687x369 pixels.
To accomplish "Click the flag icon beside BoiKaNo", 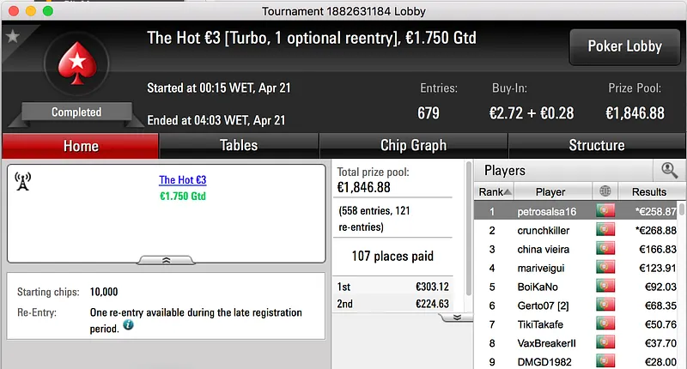I will 605,287.
